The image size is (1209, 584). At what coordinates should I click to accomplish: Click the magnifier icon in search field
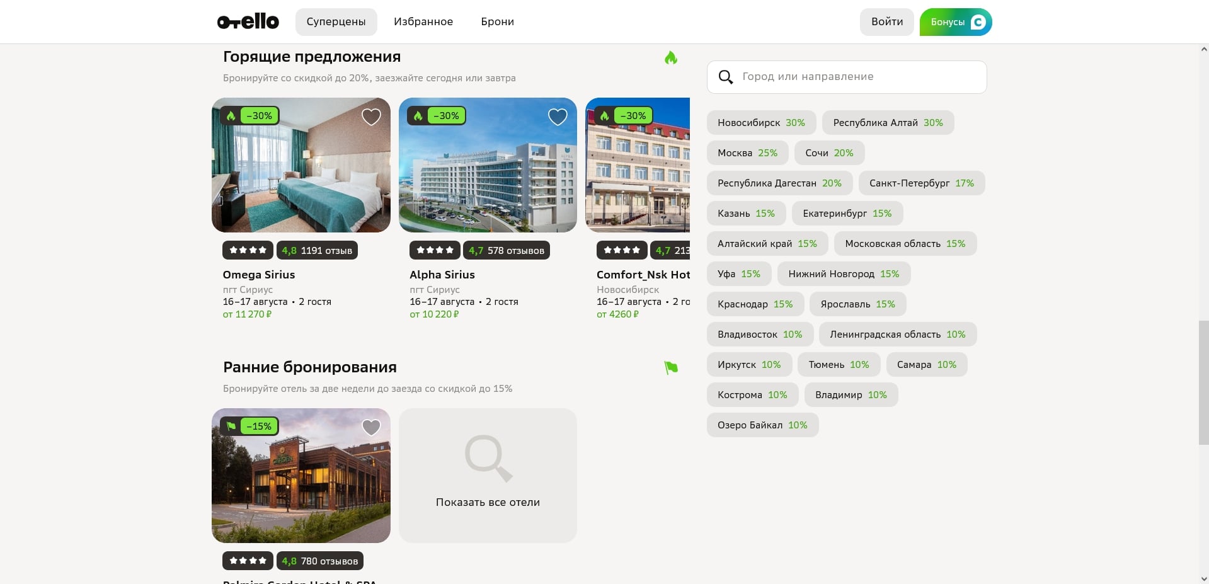(x=726, y=77)
